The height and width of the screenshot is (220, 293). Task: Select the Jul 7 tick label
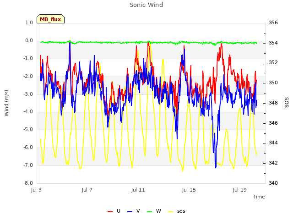tap(87, 190)
